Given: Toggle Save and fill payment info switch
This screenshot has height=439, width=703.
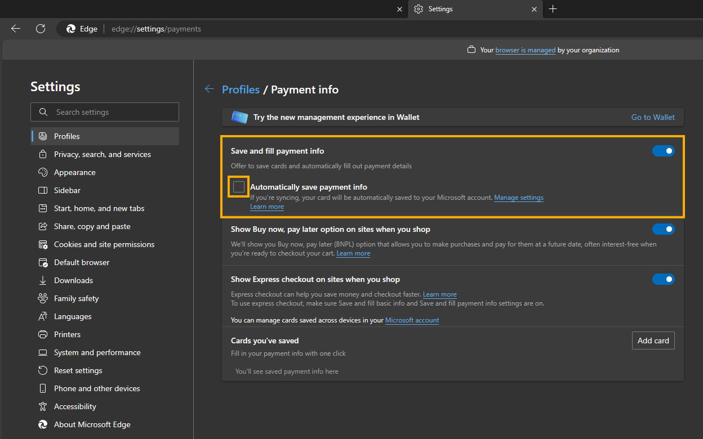Looking at the screenshot, I should [x=663, y=151].
